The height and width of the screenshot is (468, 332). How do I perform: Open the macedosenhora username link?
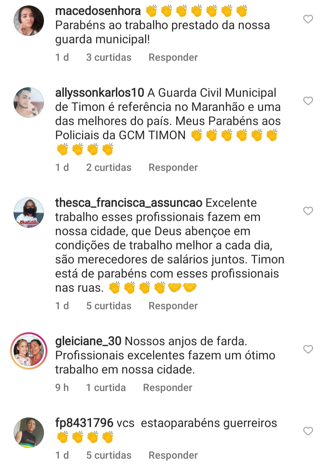(x=98, y=11)
